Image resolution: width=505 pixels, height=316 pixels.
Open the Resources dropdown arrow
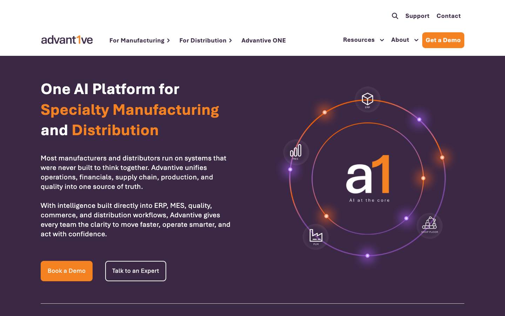(x=382, y=40)
